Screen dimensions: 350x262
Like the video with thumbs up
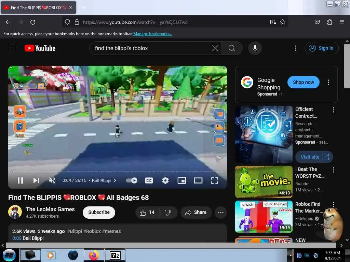click(x=147, y=213)
